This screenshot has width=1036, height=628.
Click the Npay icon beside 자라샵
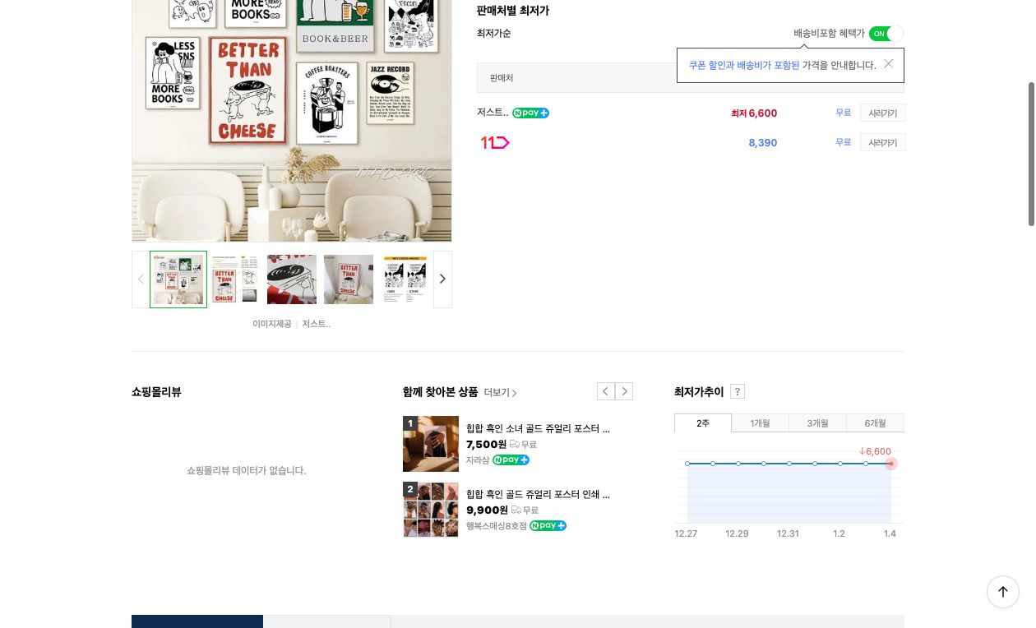point(510,459)
